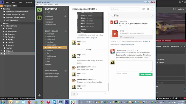Add a new team with plus icon

pyautogui.click(x=39, y=95)
